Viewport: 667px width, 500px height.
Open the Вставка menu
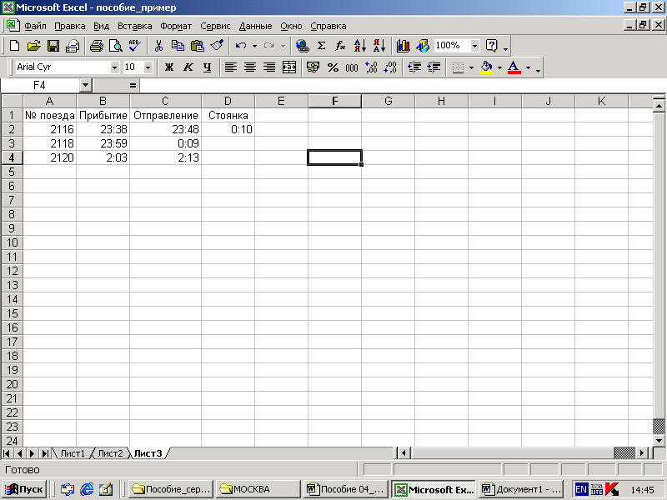coord(134,26)
